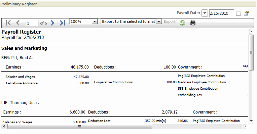Viewport: 257px width, 134px height.
Task: Click the Payroll Register heading
Action: (21, 32)
